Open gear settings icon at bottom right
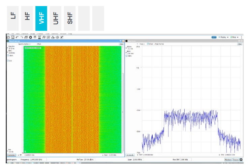This screenshot has height=167, width=248. pyautogui.click(x=241, y=160)
